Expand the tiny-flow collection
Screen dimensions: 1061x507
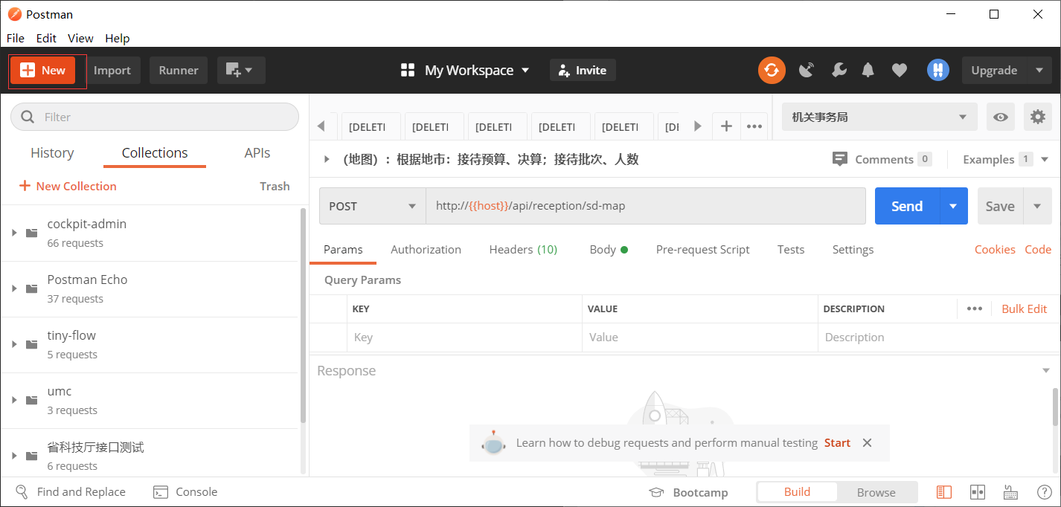[14, 344]
